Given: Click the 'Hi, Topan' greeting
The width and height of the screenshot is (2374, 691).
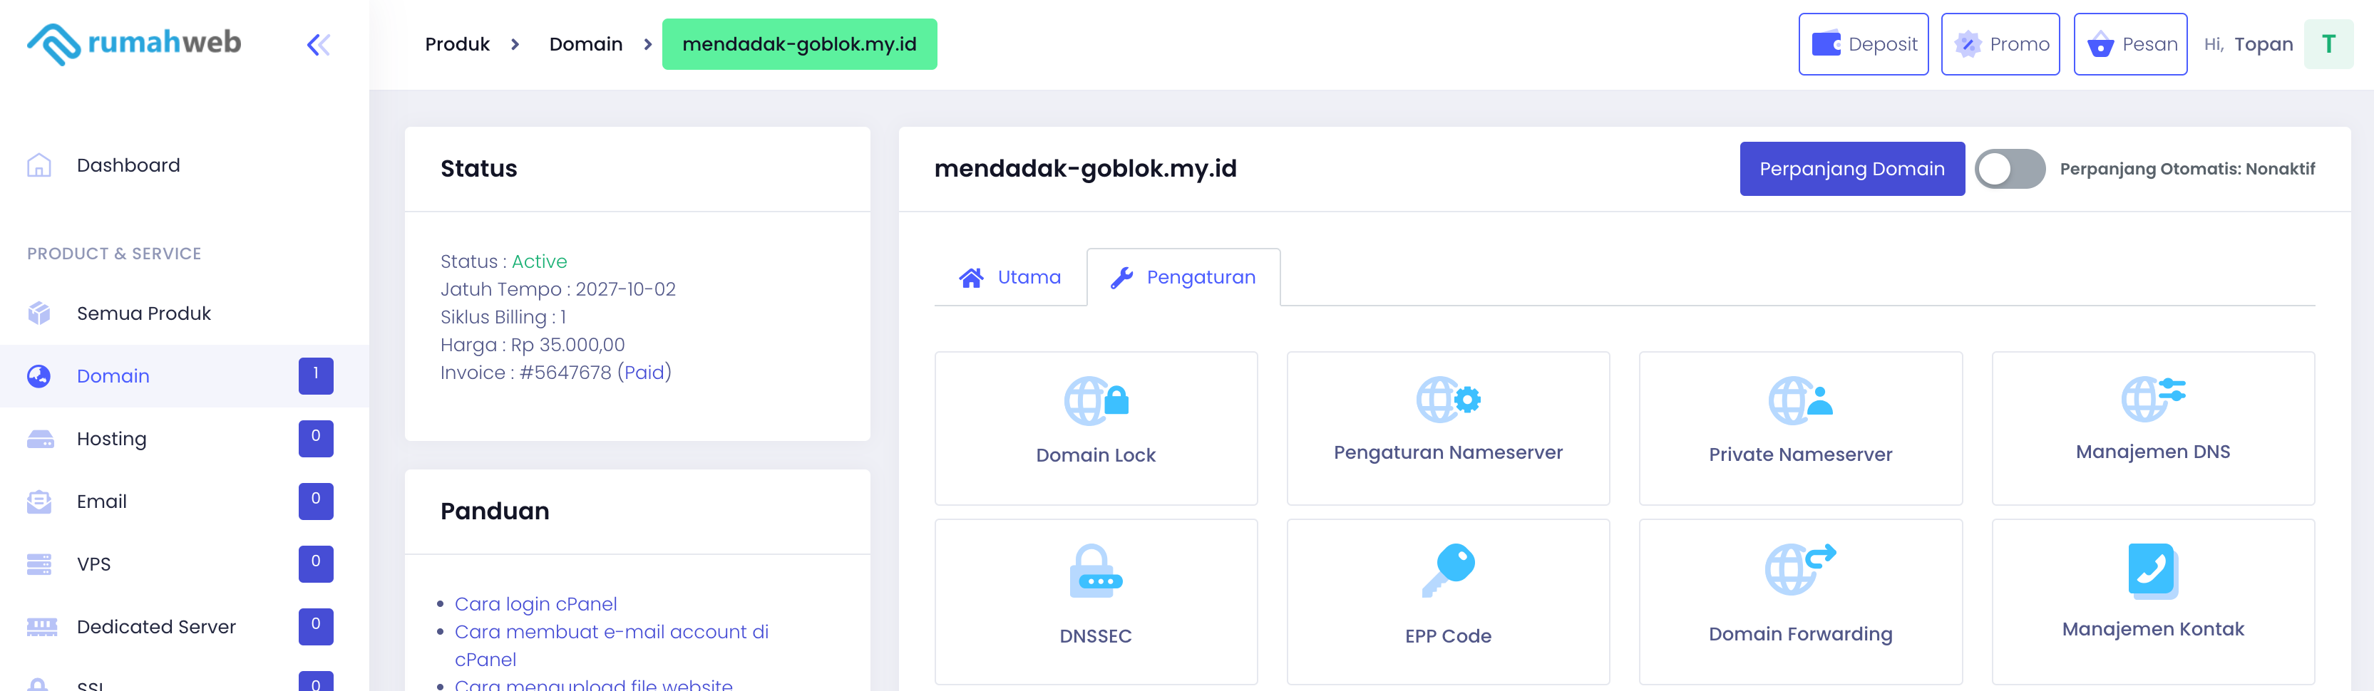Looking at the screenshot, I should tap(2248, 44).
